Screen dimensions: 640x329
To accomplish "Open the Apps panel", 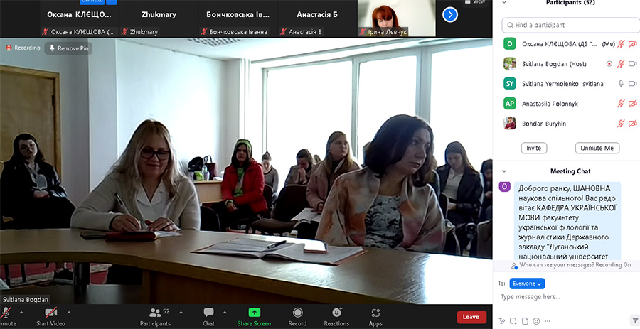I will [375, 317].
